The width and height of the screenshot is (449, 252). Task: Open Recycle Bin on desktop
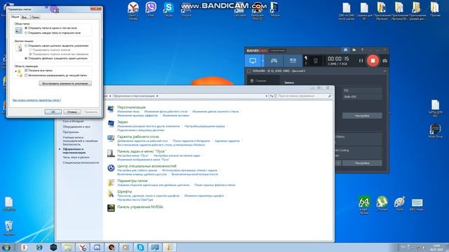click(8, 227)
